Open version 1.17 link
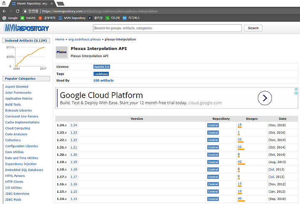 pos(74,177)
